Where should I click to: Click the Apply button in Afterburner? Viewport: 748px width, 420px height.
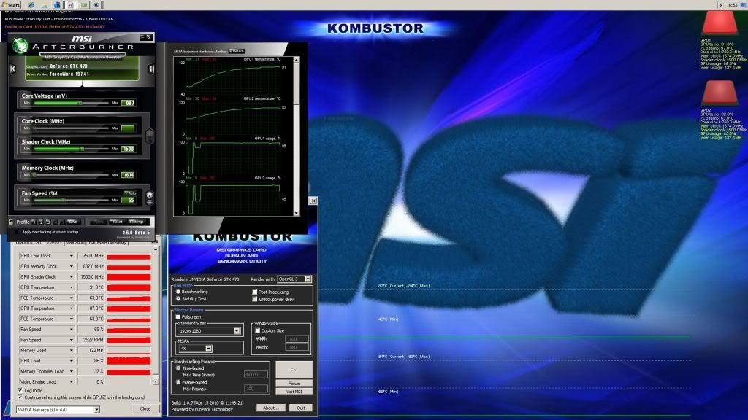99,222
